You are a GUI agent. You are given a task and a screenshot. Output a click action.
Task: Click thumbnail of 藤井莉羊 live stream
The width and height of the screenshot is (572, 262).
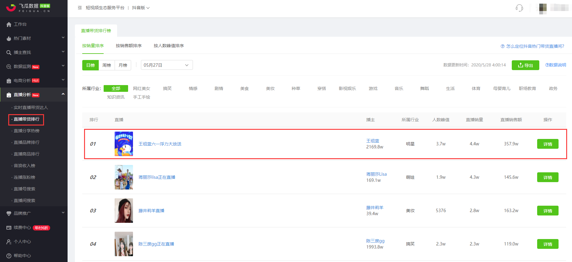[124, 211]
